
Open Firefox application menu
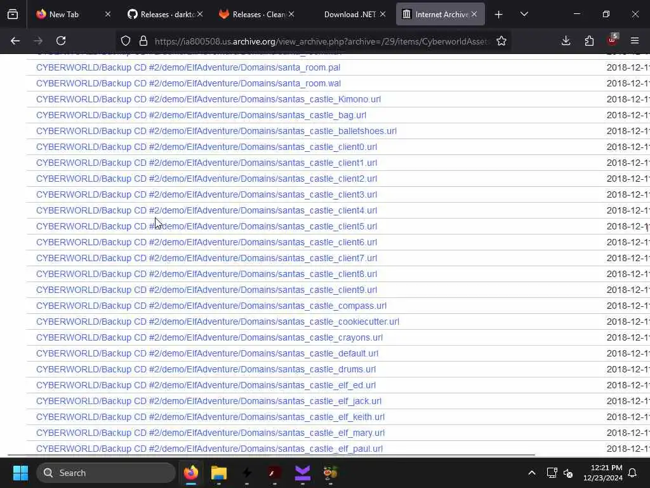[635, 41]
